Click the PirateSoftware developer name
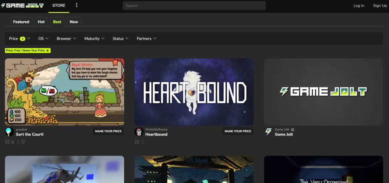The height and width of the screenshot is (183, 389). click(x=156, y=129)
